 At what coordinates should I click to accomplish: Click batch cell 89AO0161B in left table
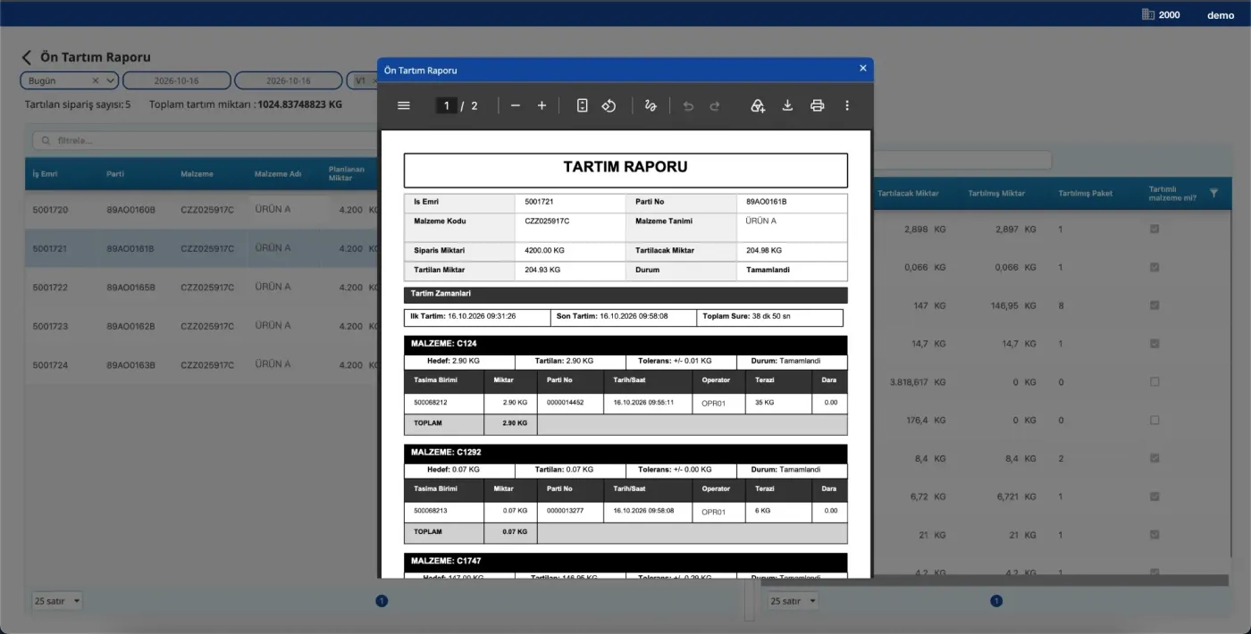coord(130,249)
